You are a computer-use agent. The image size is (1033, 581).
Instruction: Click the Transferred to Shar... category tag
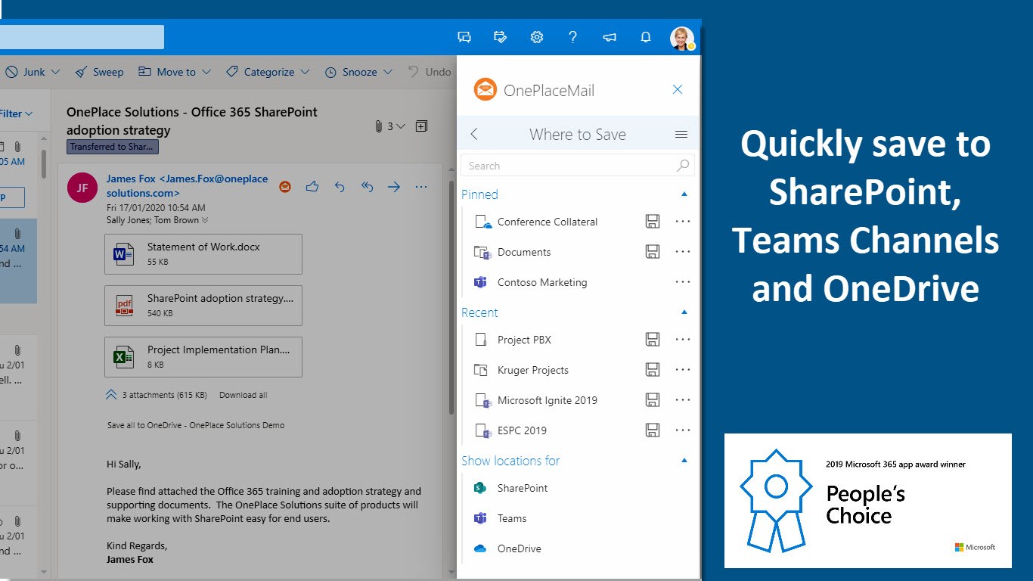(112, 147)
